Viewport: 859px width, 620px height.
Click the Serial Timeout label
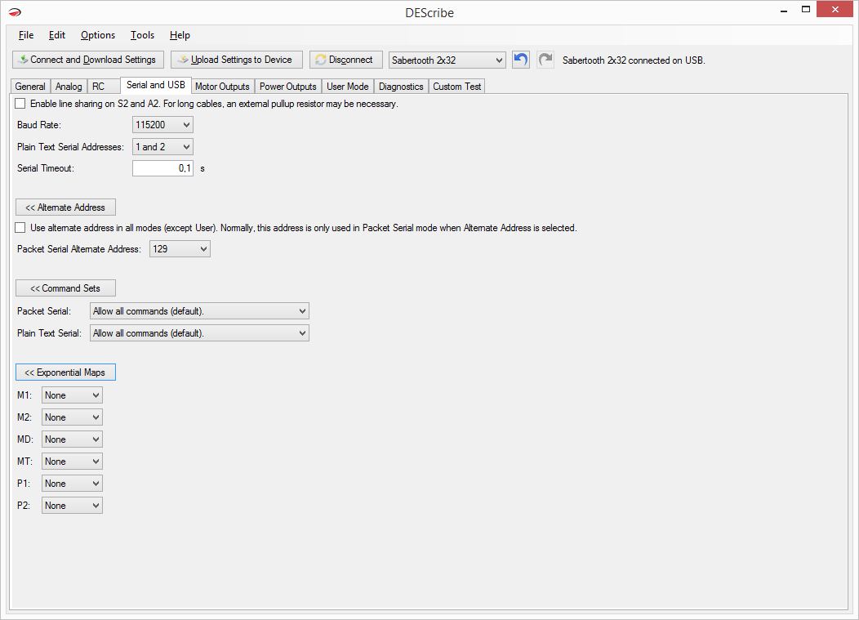[46, 168]
